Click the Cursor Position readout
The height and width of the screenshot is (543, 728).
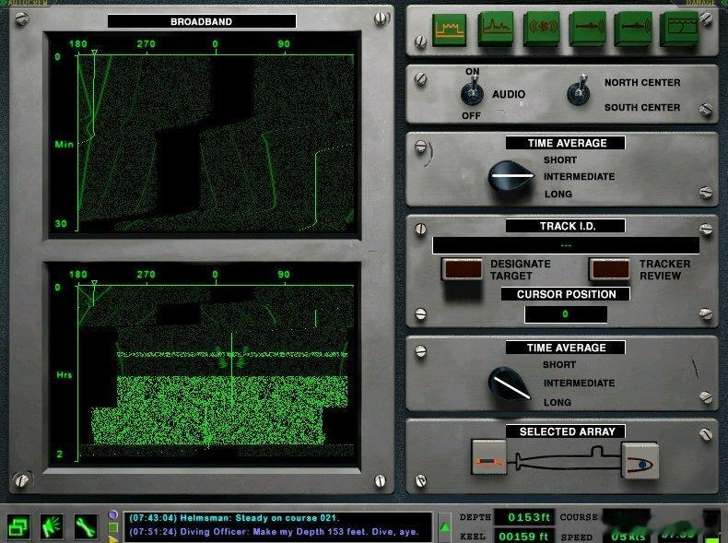click(x=566, y=314)
